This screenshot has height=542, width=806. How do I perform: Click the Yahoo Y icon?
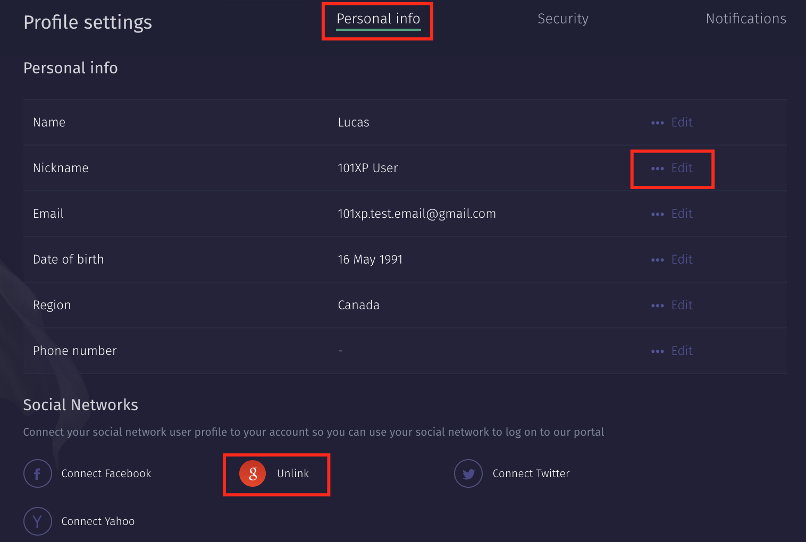pos(38,521)
